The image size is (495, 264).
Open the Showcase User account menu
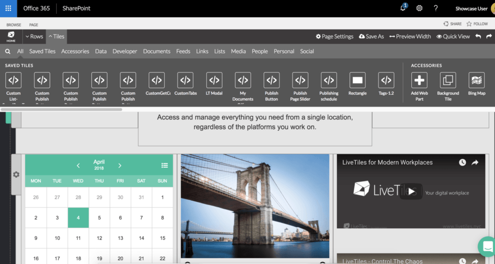pyautogui.click(x=471, y=9)
